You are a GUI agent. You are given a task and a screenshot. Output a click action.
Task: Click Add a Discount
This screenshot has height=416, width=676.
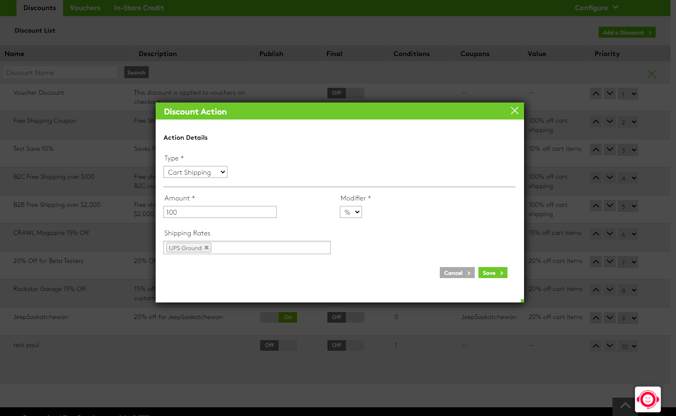(627, 32)
